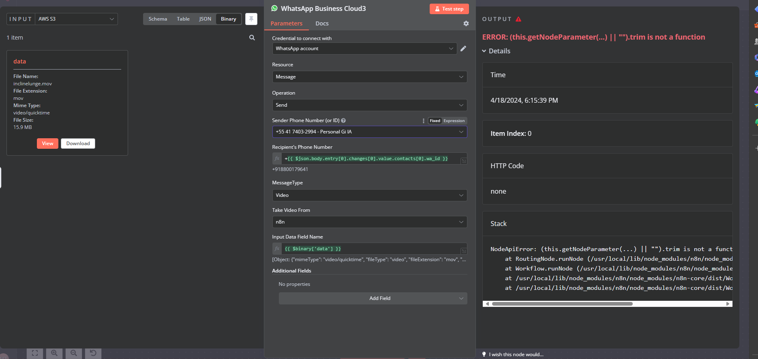Edit WhatsApp credential with pencil icon
This screenshot has height=359, width=758.
pyautogui.click(x=463, y=49)
